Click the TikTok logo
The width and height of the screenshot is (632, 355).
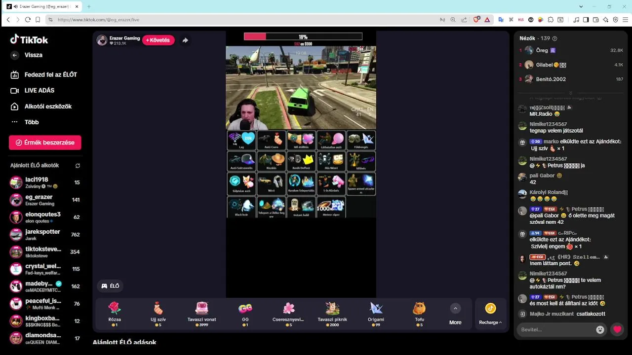[x=29, y=40]
